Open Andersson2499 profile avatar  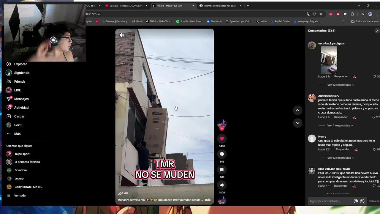[x=312, y=98]
